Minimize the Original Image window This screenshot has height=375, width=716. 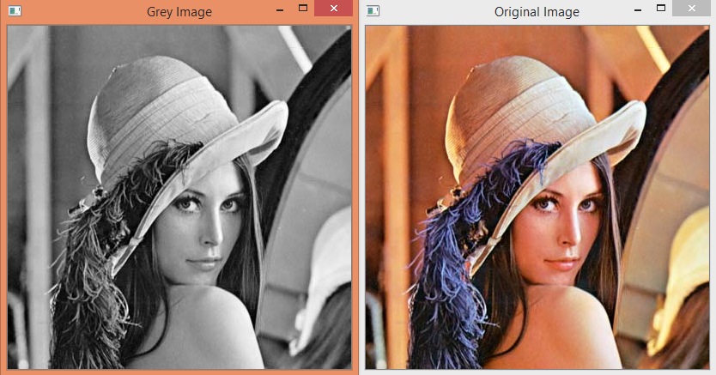(x=638, y=9)
